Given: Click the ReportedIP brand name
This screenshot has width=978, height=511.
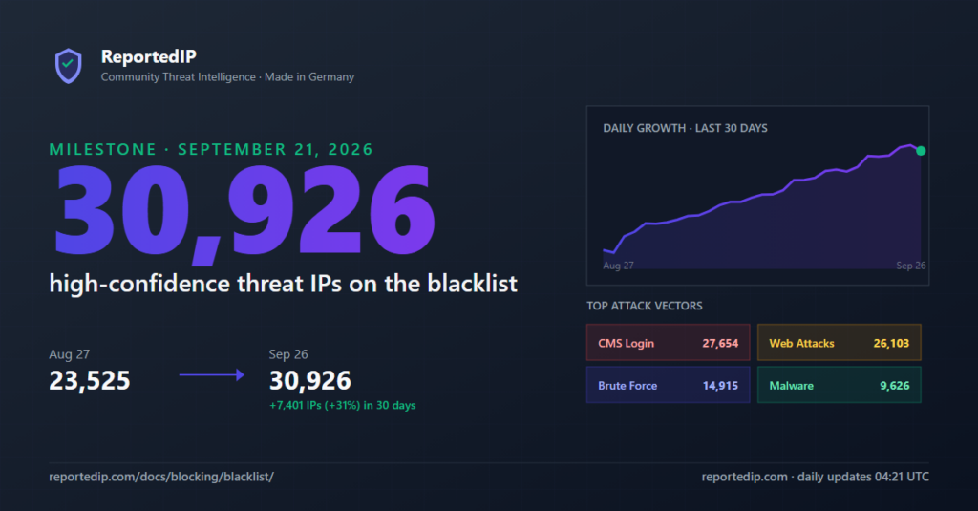Looking at the screenshot, I should [148, 56].
